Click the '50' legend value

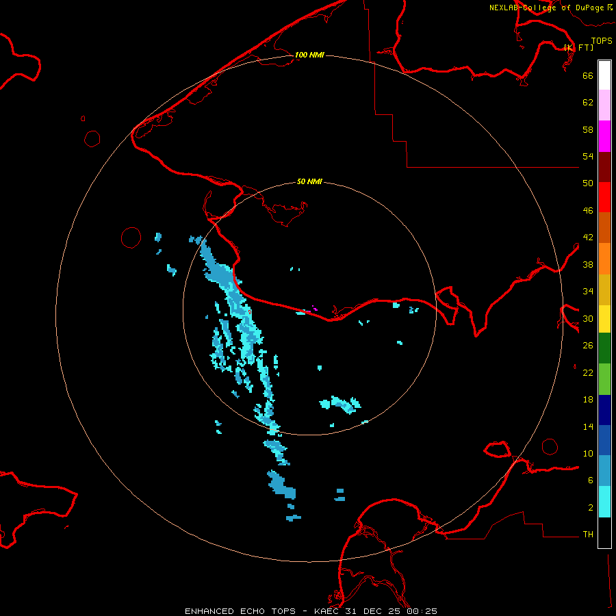[x=588, y=183]
